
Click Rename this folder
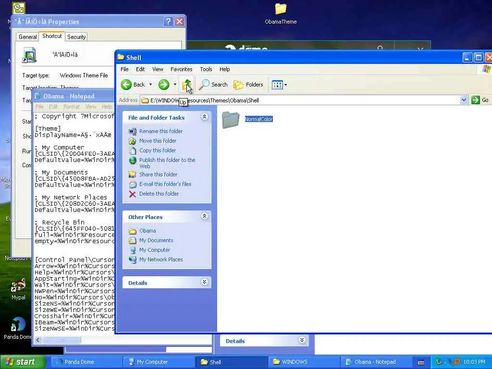click(160, 131)
